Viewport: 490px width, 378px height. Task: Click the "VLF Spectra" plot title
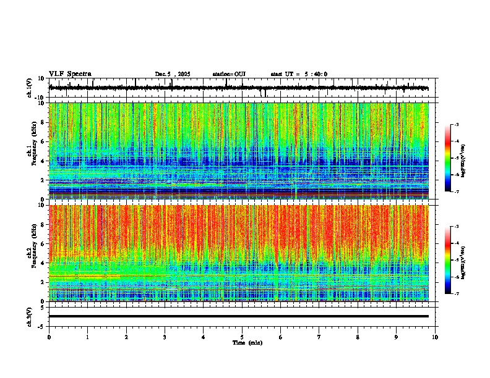(x=70, y=74)
